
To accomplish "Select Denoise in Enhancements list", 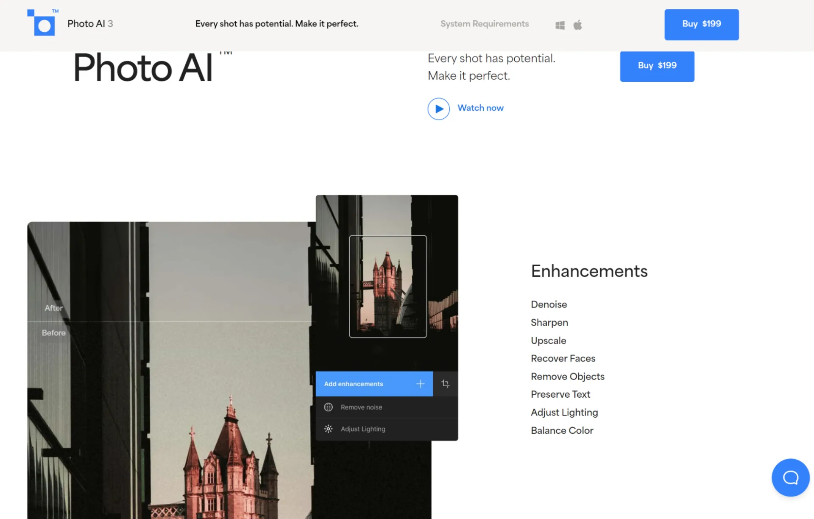I will coord(549,304).
